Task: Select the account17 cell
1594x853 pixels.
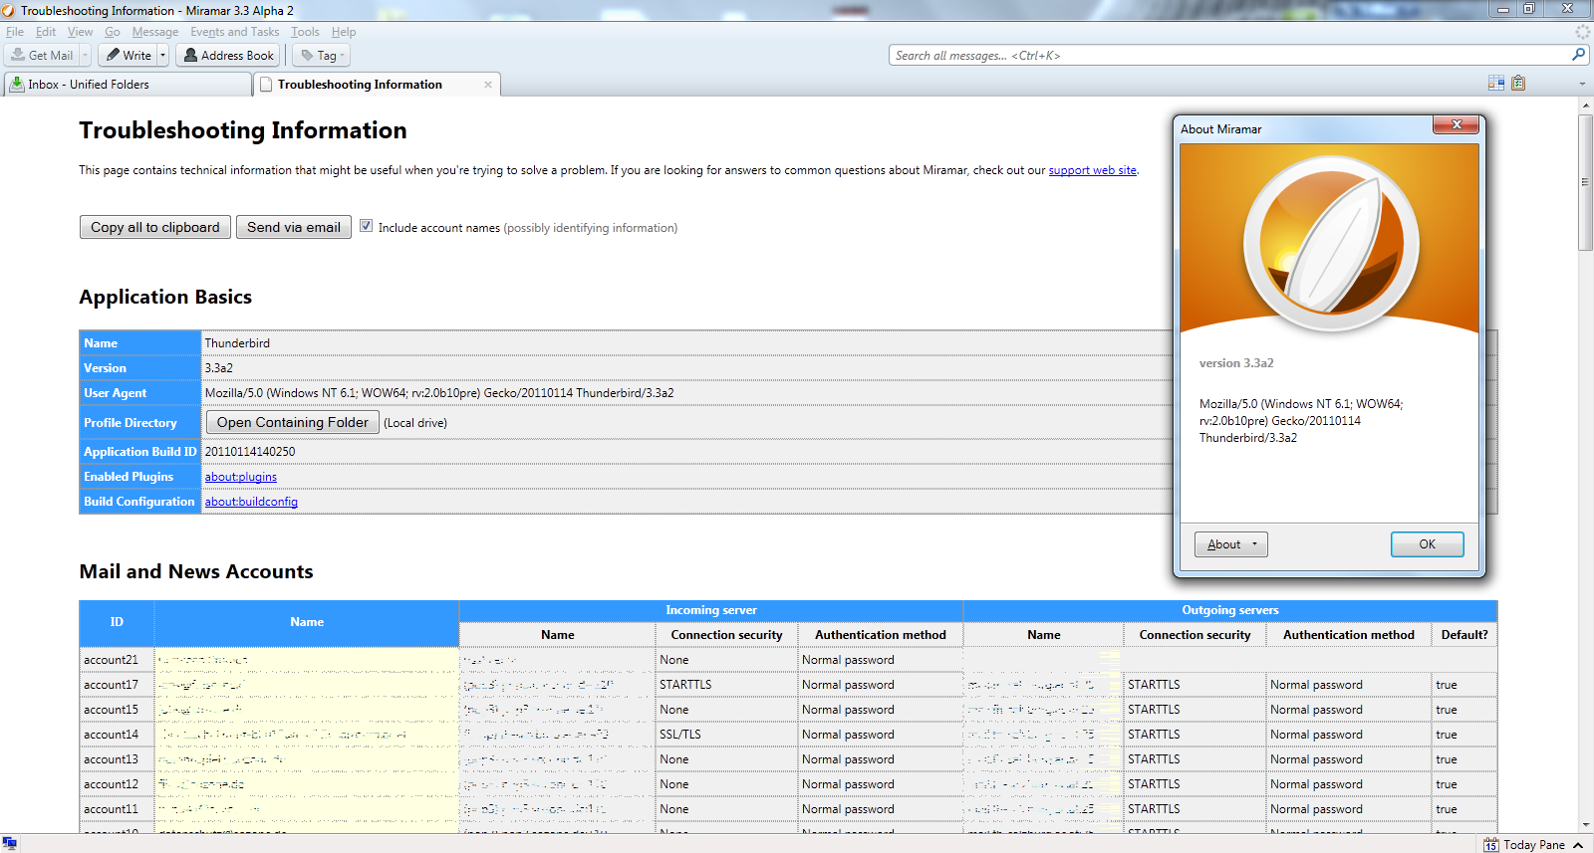Action: [117, 685]
